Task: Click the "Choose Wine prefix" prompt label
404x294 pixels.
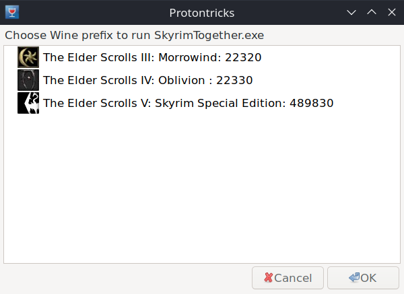Action: click(134, 35)
